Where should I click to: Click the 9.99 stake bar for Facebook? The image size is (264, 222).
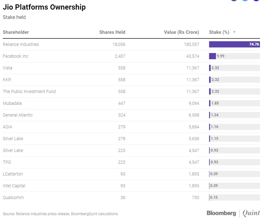click(x=234, y=56)
